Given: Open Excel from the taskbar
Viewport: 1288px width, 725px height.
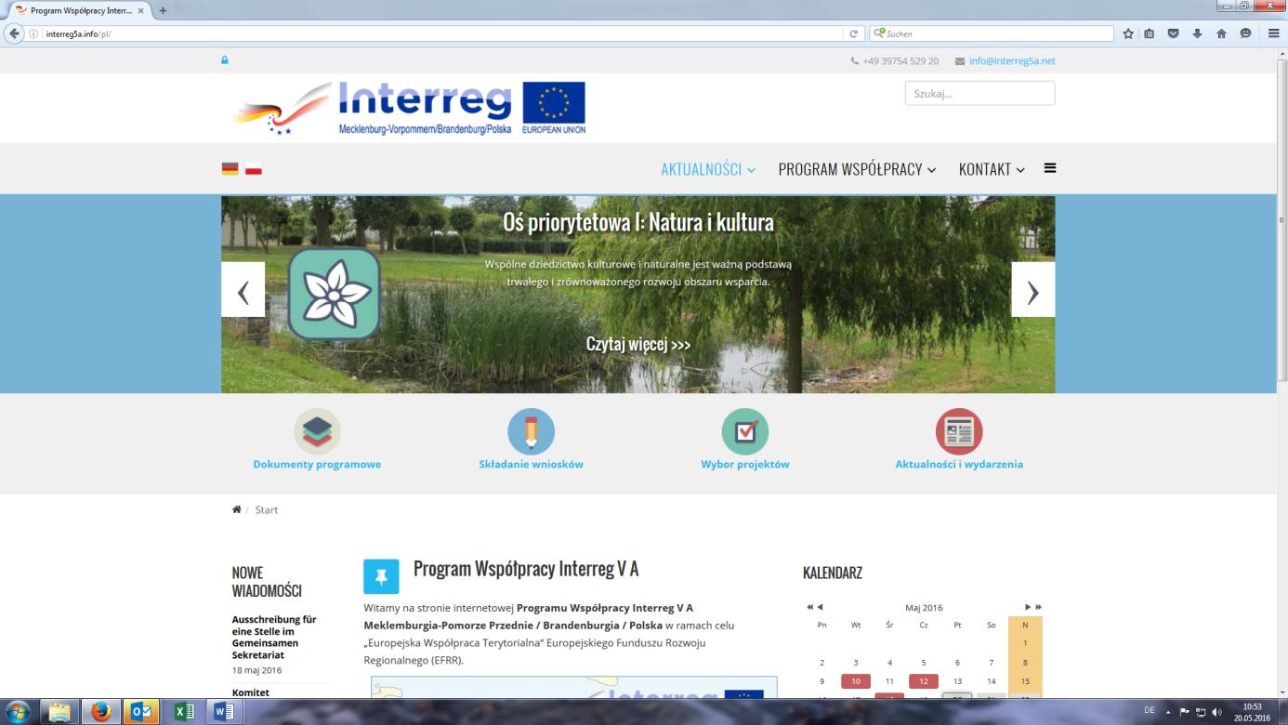Looking at the screenshot, I should tap(184, 712).
